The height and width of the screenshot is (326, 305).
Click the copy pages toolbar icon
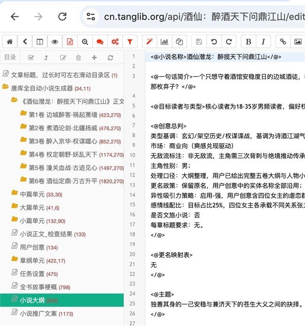179,42
